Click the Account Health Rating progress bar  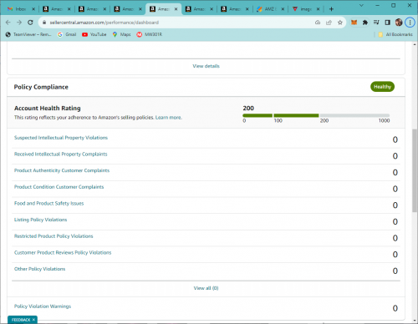tap(316, 115)
